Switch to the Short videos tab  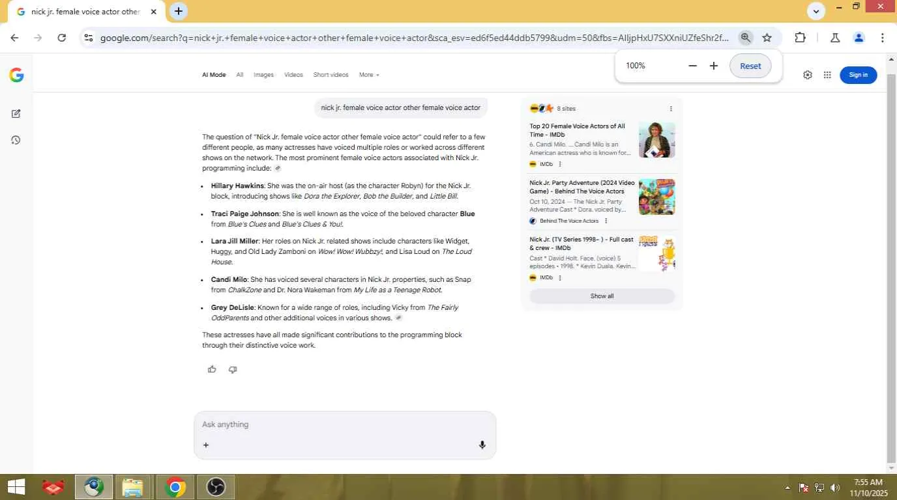pos(331,75)
